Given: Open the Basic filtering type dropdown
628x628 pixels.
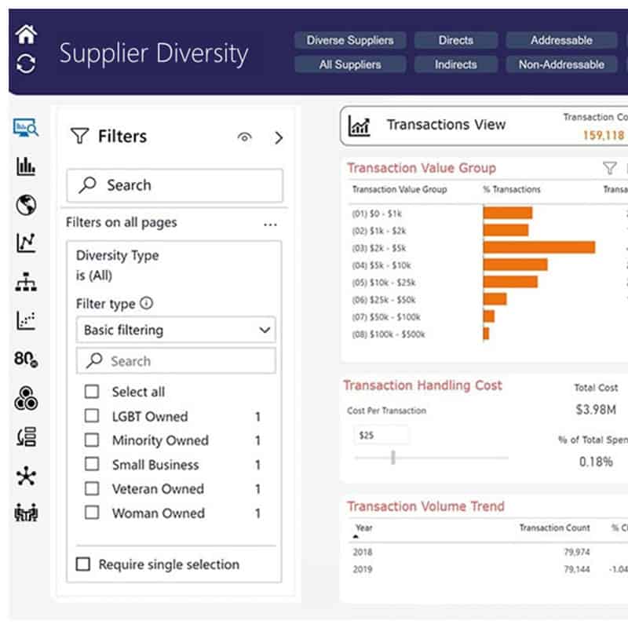Looking at the screenshot, I should click(x=177, y=330).
